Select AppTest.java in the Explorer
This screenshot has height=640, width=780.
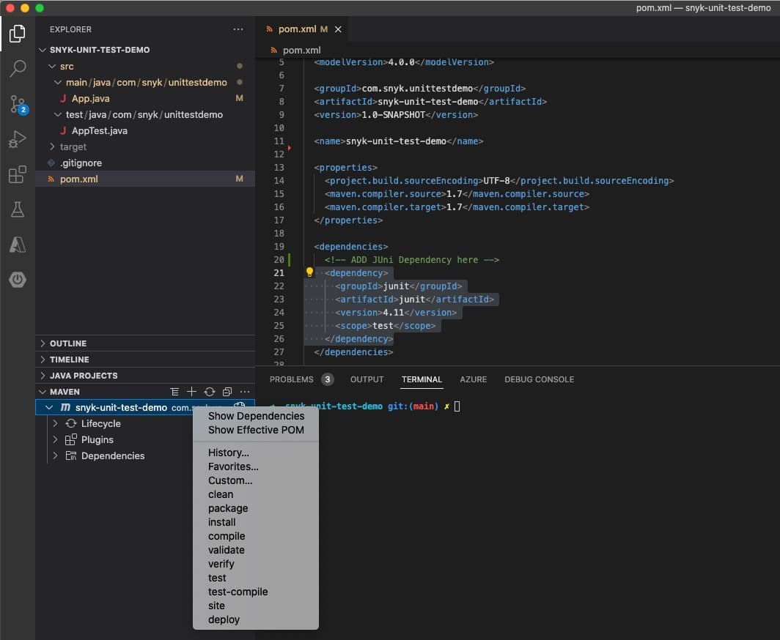point(97,130)
